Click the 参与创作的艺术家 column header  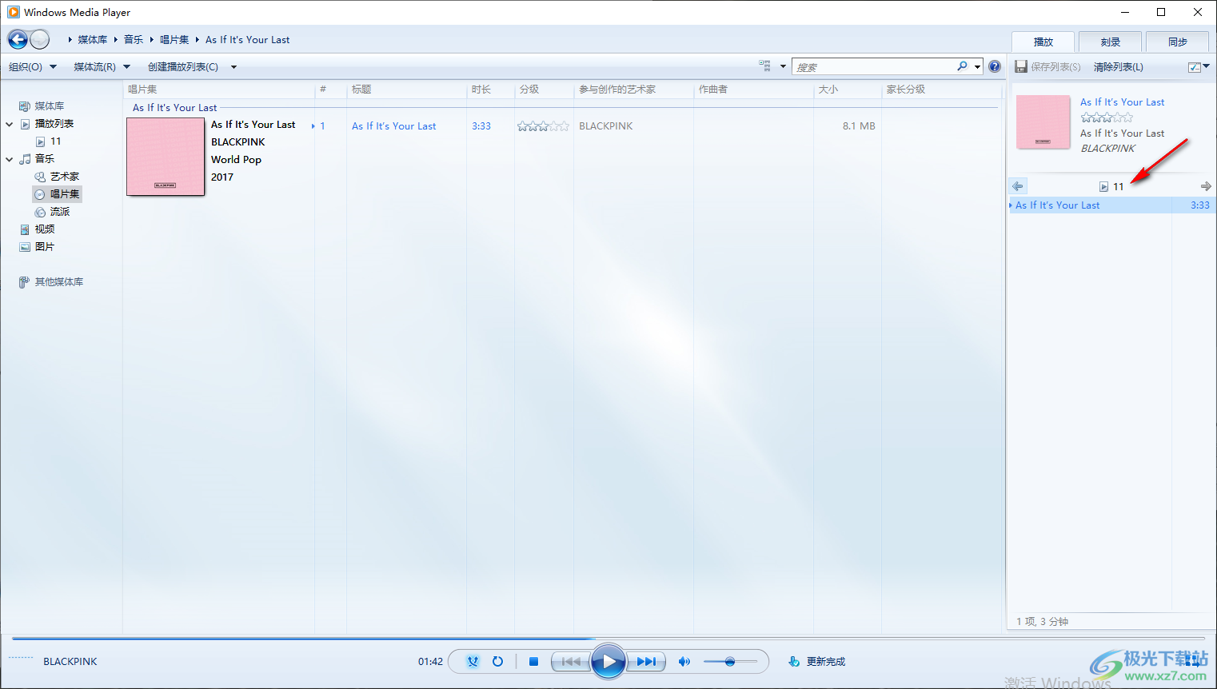633,90
